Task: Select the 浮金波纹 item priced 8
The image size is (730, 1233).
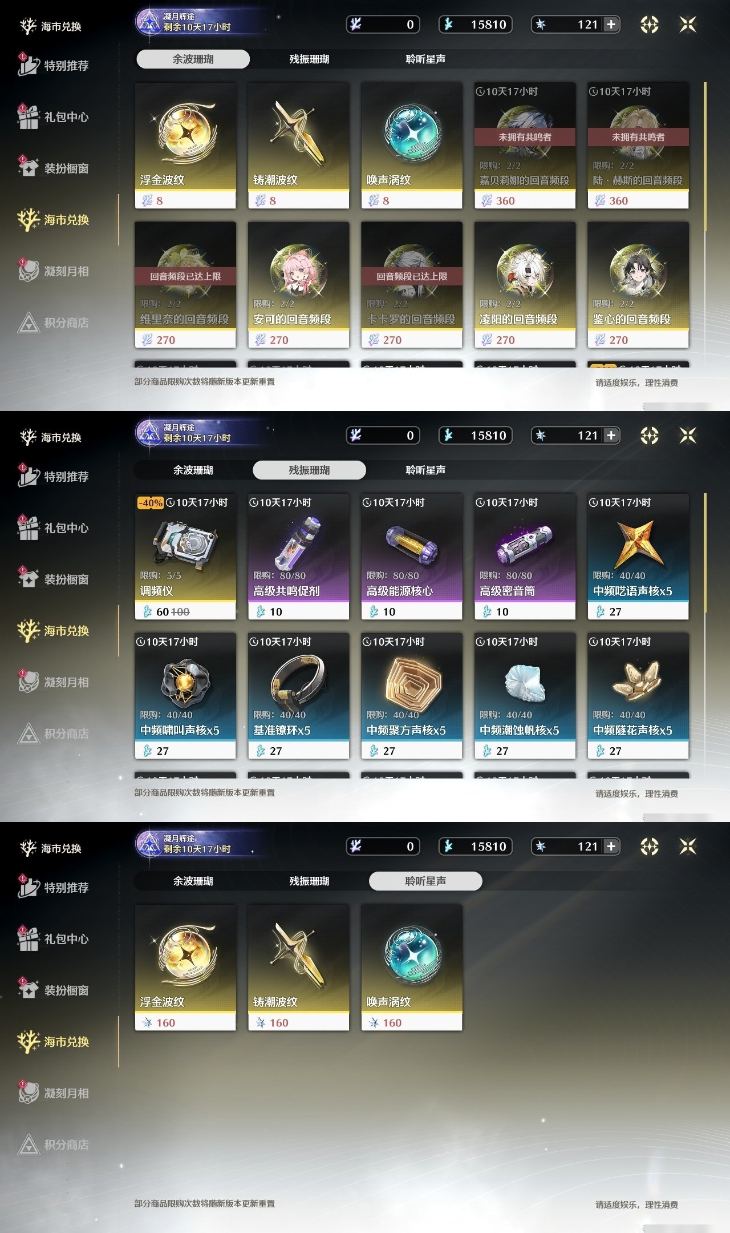Action: click(185, 146)
